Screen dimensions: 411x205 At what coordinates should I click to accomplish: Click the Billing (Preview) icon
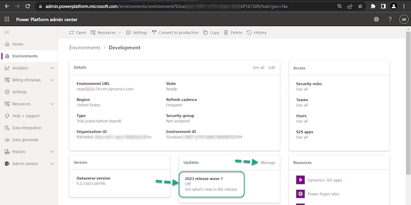[7, 80]
